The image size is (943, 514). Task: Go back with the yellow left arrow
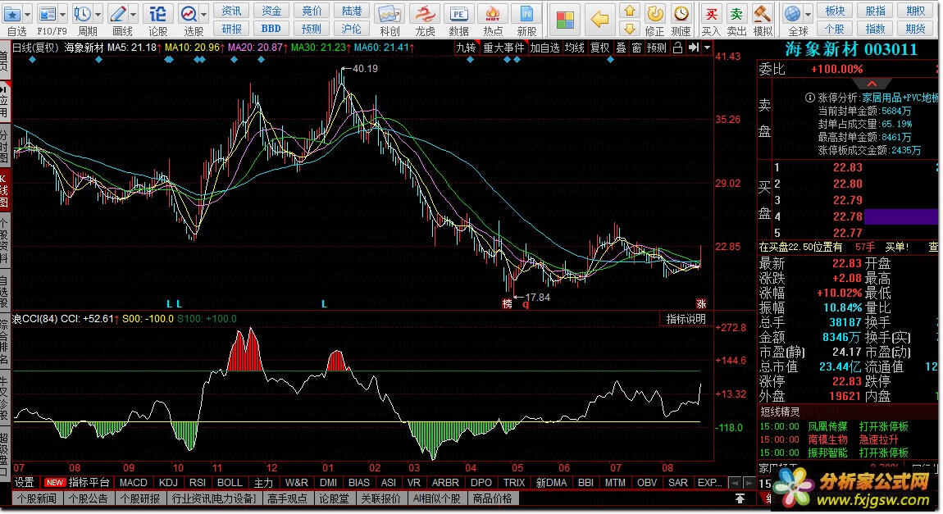pyautogui.click(x=599, y=20)
